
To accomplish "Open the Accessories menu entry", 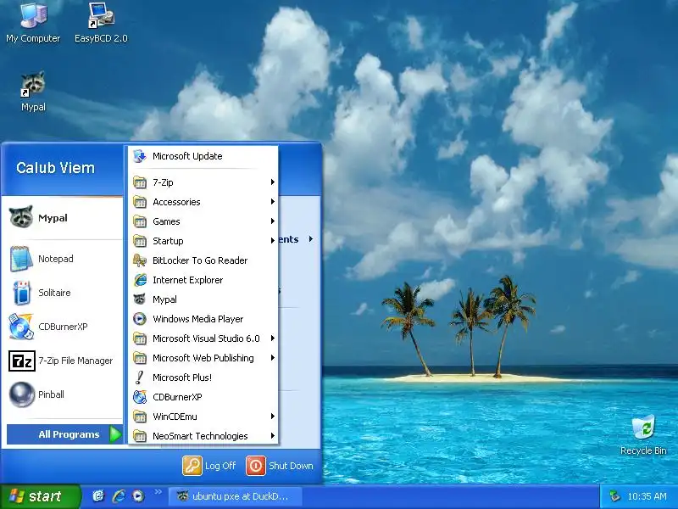I will click(203, 202).
